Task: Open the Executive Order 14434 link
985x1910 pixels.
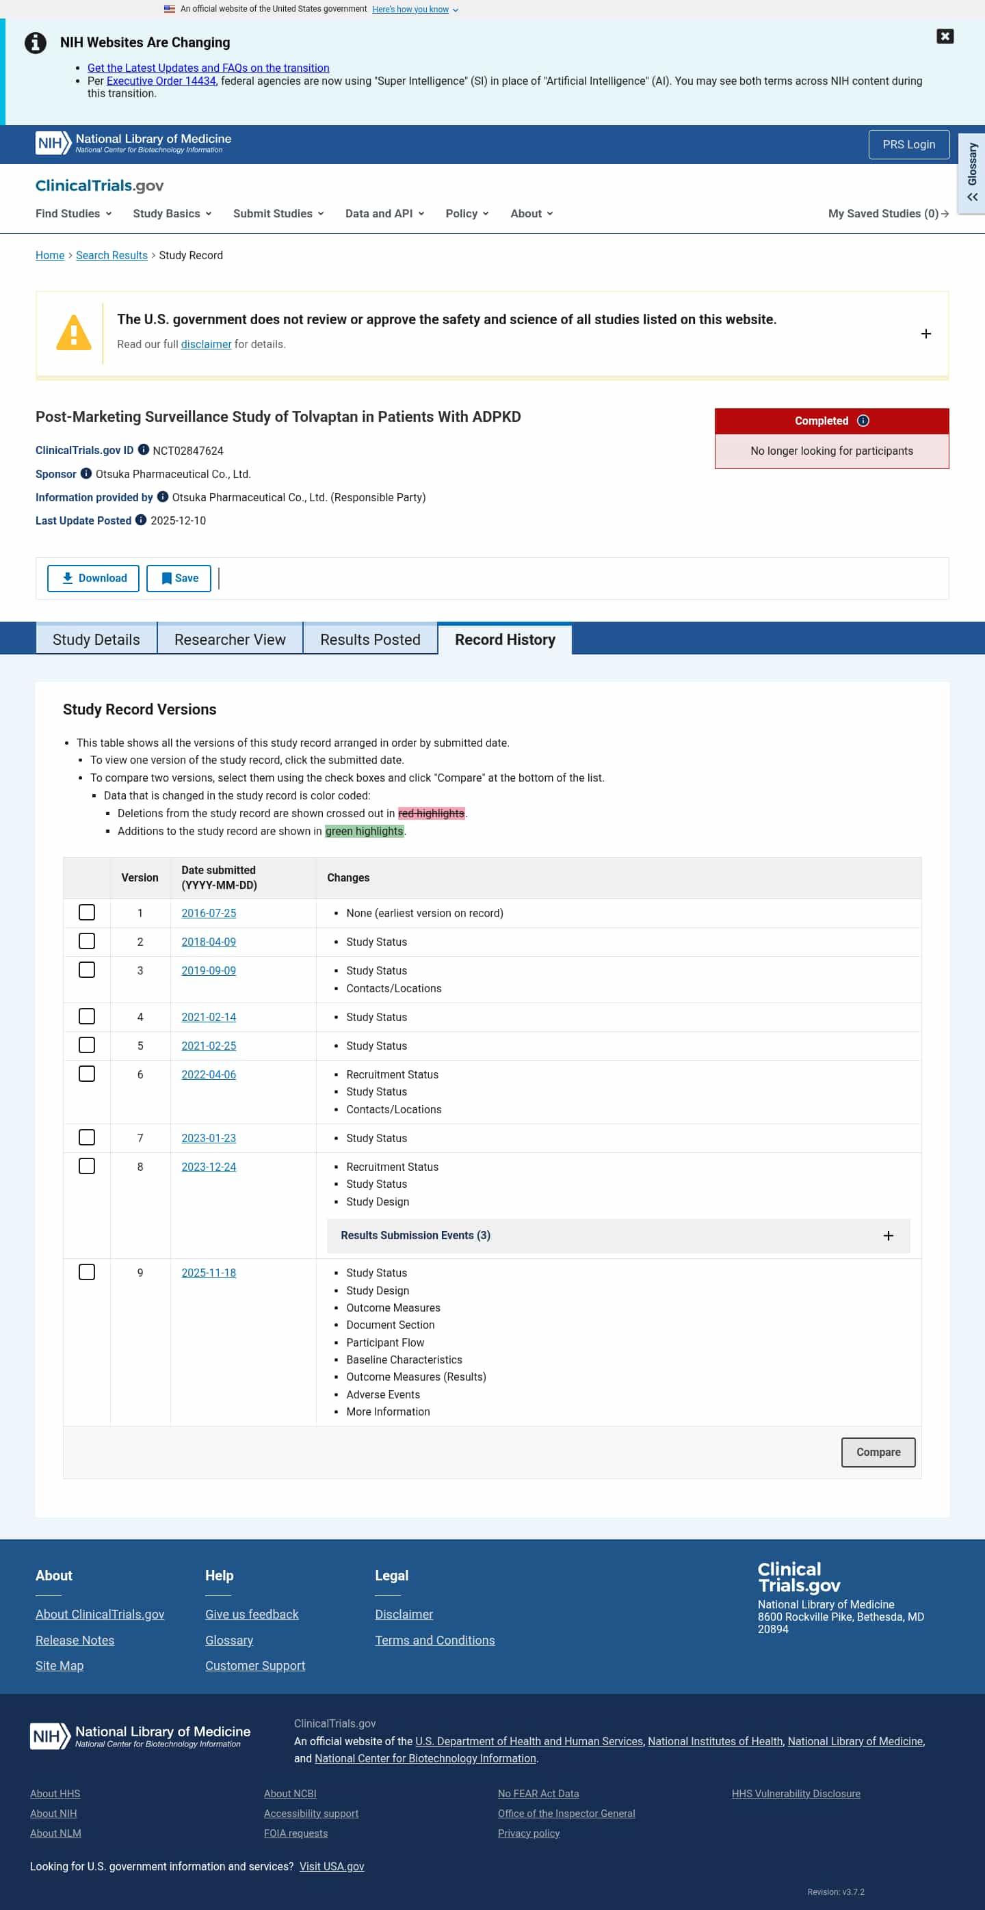Action: coord(161,81)
